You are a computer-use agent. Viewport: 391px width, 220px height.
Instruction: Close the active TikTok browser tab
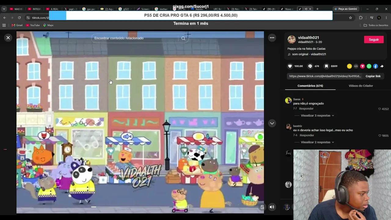pyautogui.click(x=310, y=9)
